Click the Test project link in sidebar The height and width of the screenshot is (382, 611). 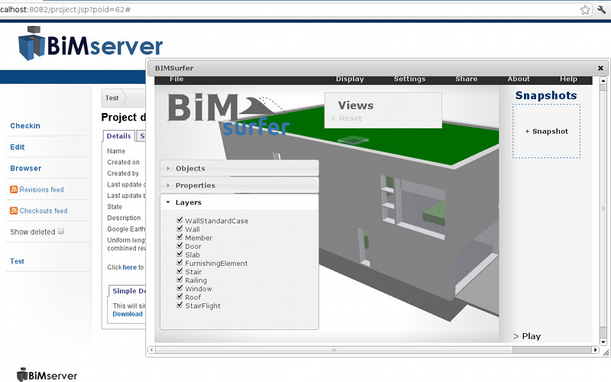point(17,261)
